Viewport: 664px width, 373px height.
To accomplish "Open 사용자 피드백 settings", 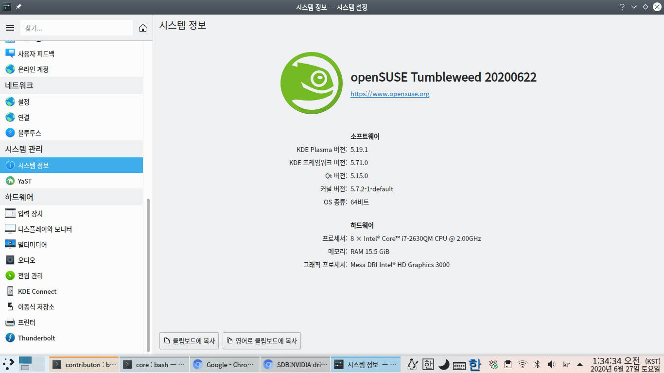I will coord(71,54).
